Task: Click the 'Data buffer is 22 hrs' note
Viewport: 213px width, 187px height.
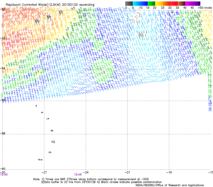Action: coord(69,182)
